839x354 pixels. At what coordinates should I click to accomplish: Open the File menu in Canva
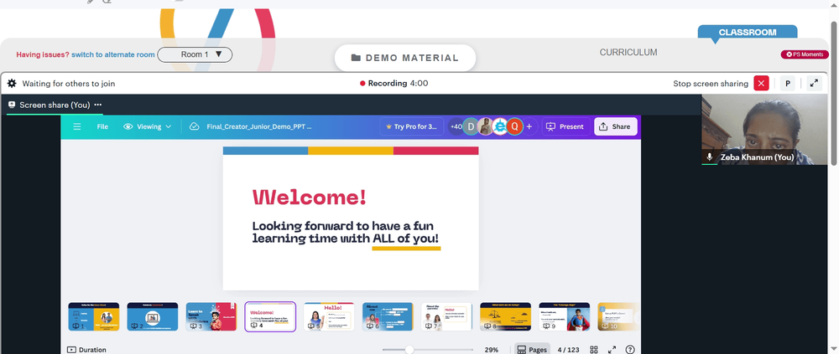[102, 126]
